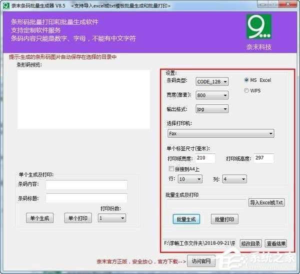The width and height of the screenshot is (300, 274).
Task: Click the 查看结果 button
Action: tap(276, 244)
